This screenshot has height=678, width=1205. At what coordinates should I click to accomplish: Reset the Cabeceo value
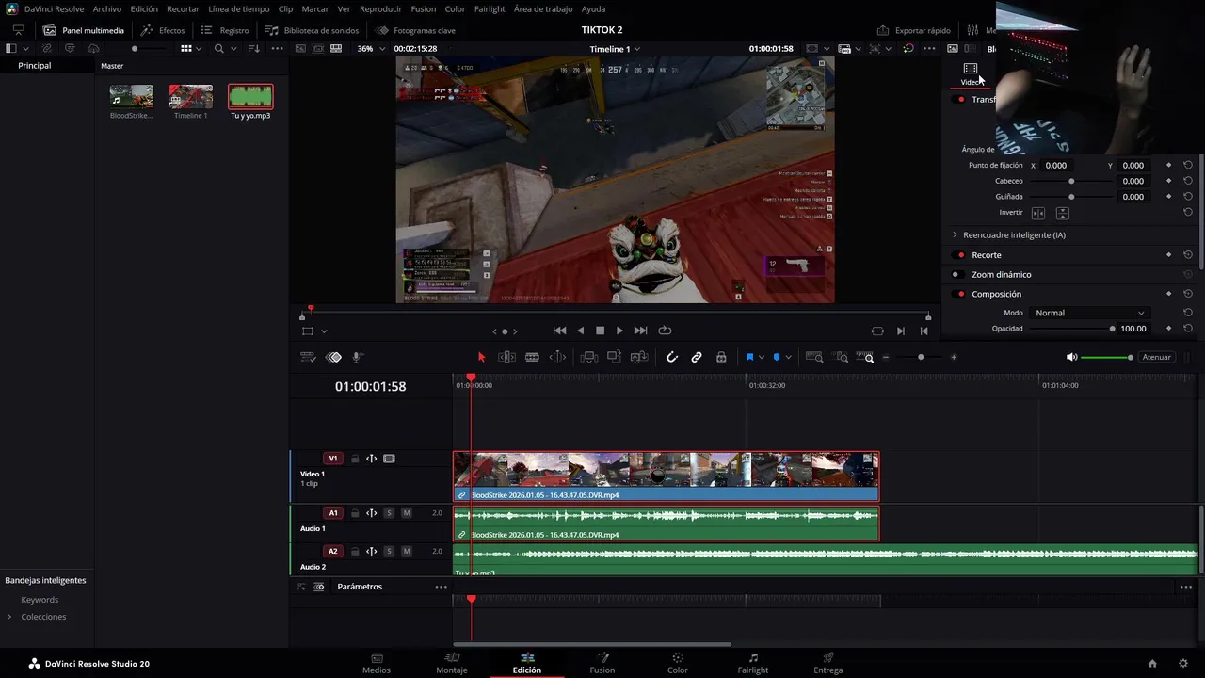coord(1188,181)
